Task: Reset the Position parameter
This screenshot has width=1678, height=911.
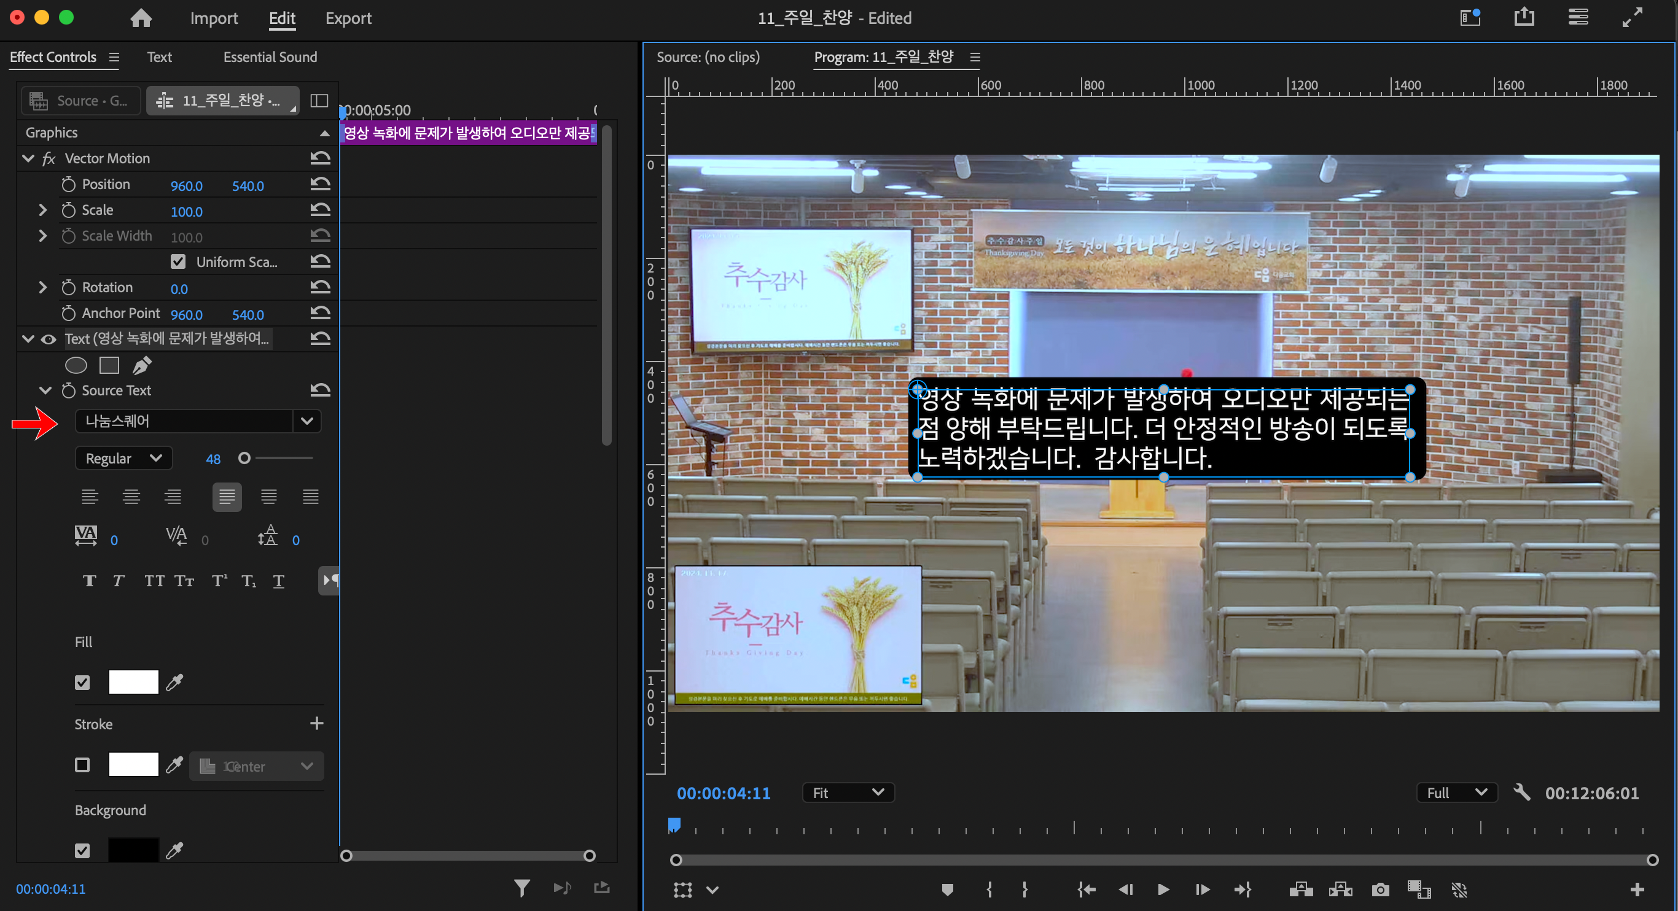Action: 320,185
